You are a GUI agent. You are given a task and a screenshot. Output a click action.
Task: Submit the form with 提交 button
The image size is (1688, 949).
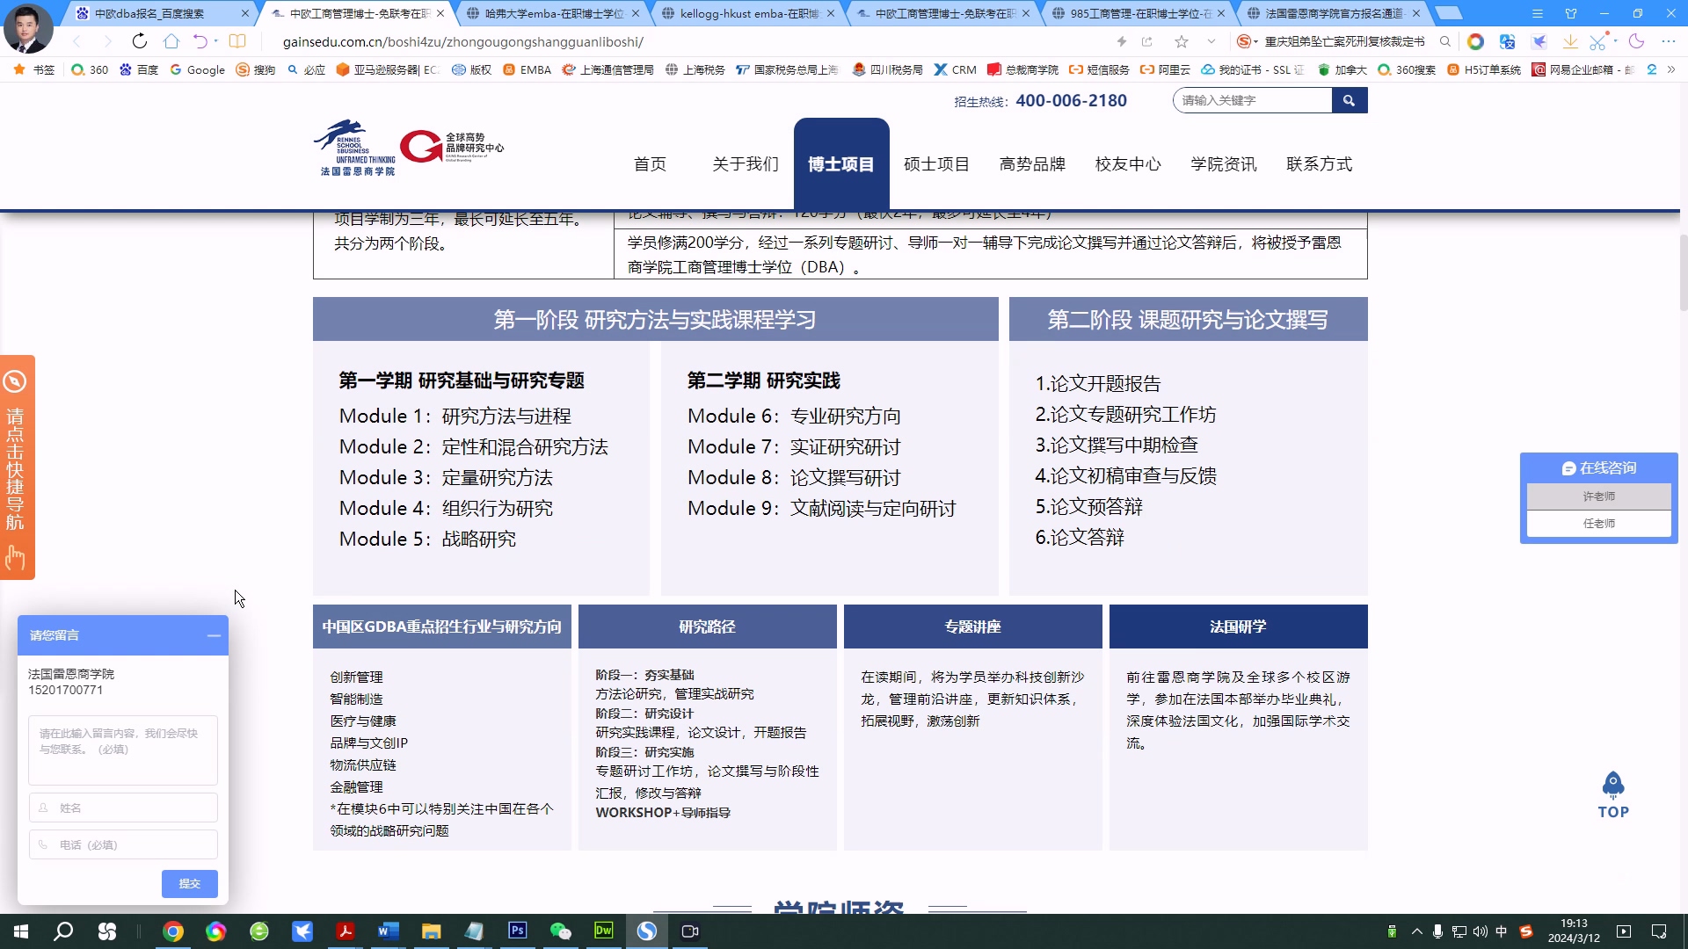[189, 884]
